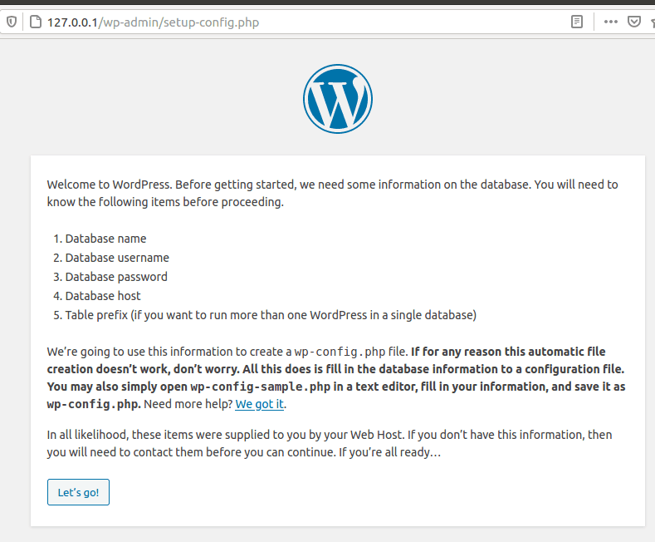The height and width of the screenshot is (542, 655).
Task: Click the tracking protection shield icon
Action: point(10,22)
